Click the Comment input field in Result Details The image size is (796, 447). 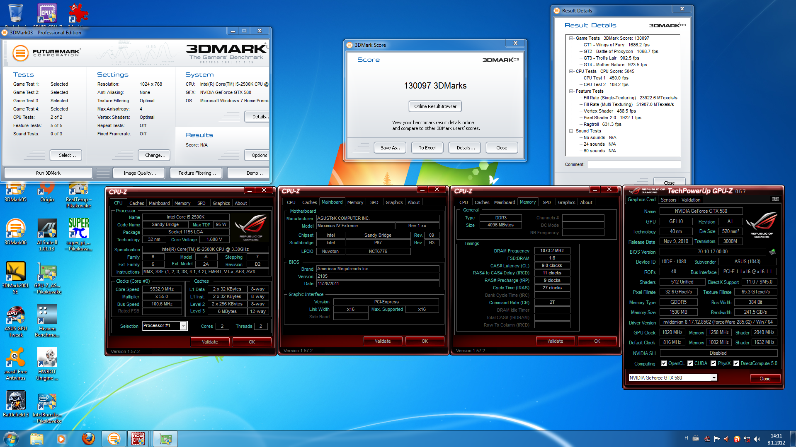tap(634, 164)
